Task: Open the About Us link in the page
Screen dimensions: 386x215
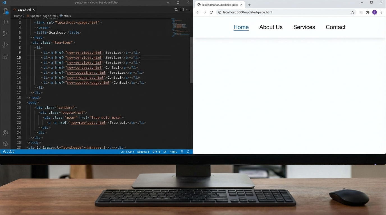Action: click(271, 27)
